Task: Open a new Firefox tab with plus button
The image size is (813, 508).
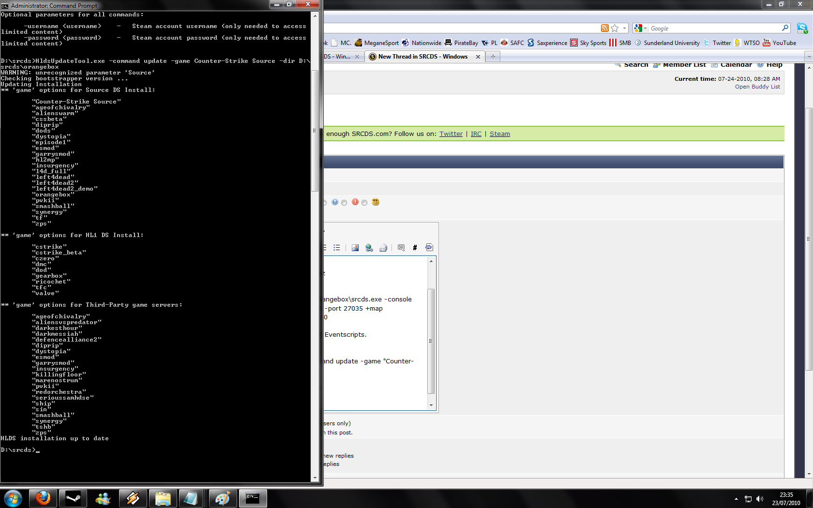Action: click(x=493, y=57)
